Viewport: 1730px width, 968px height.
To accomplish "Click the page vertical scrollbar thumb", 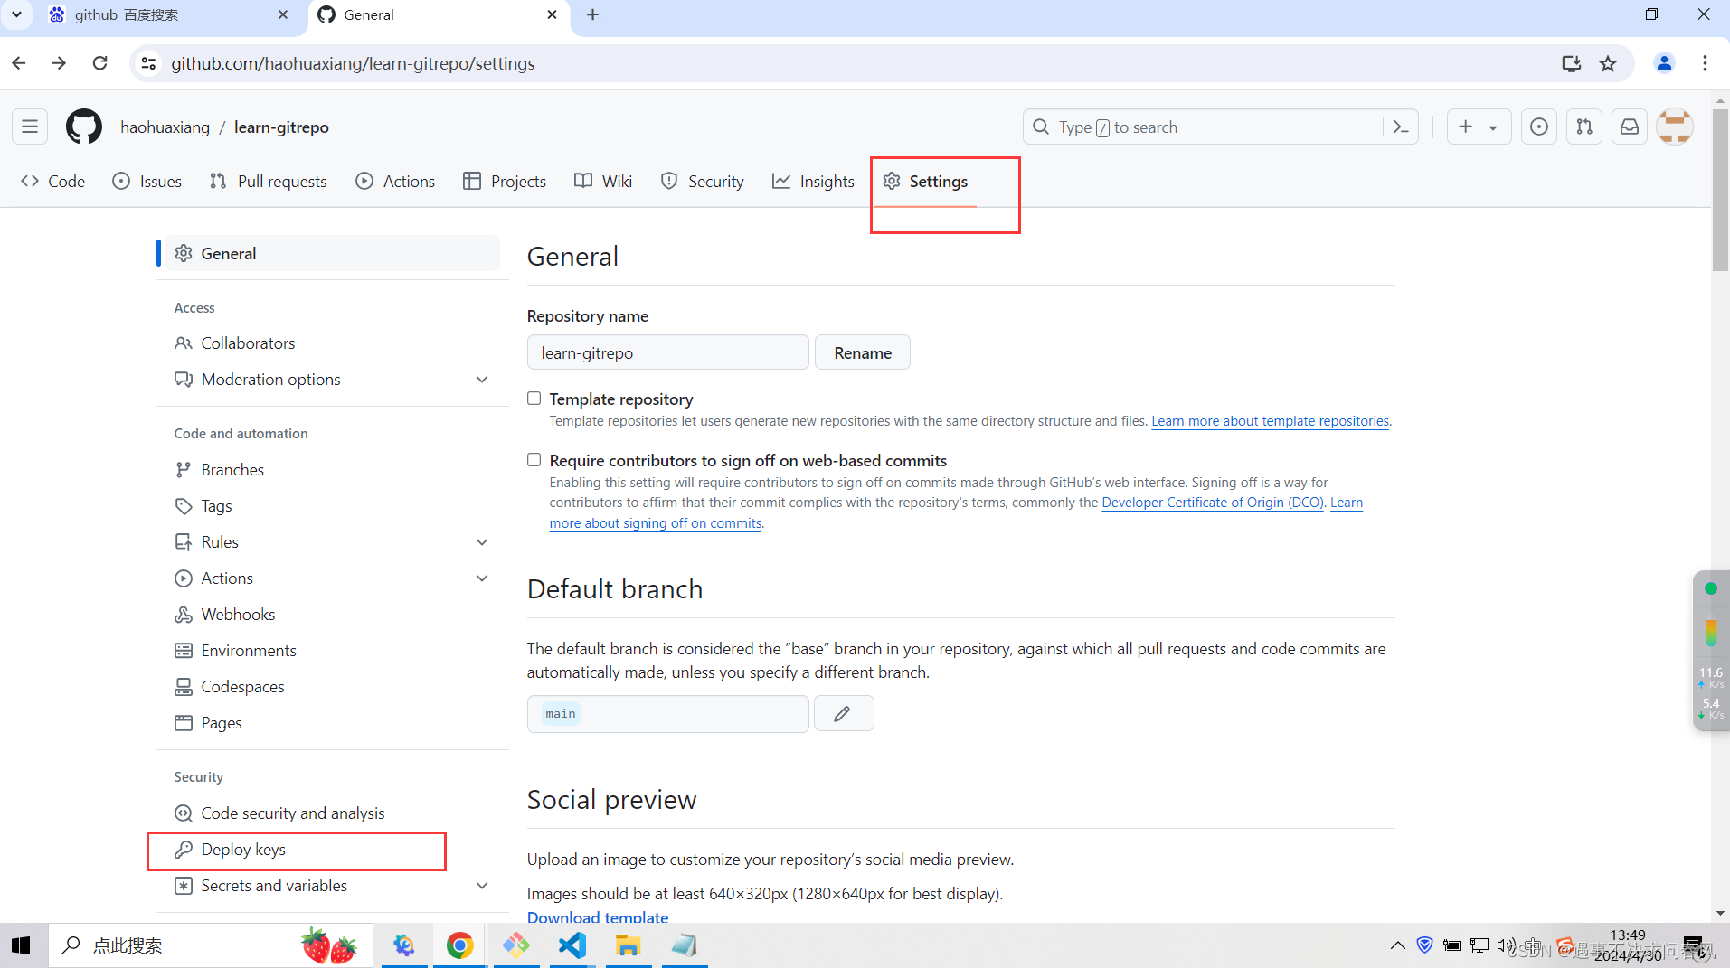I will pos(1720,190).
